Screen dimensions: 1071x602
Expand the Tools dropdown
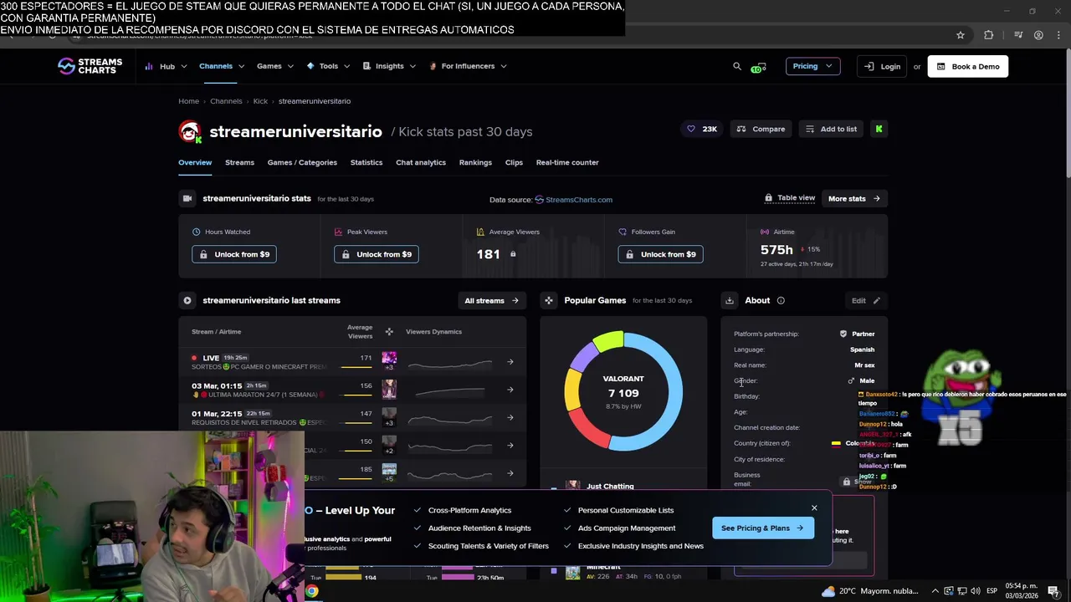coord(328,66)
